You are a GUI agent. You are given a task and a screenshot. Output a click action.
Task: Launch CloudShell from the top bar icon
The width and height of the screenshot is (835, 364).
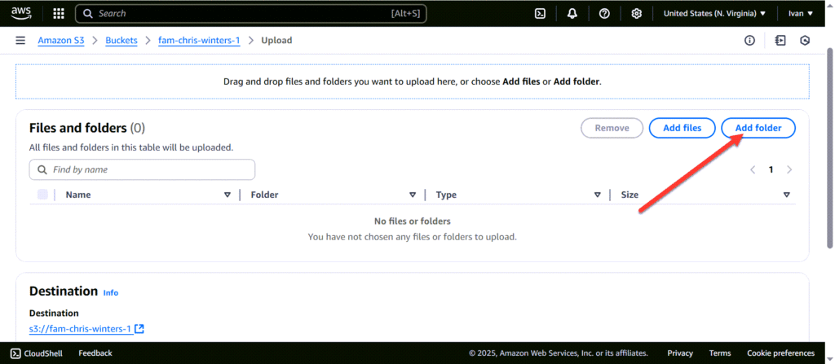539,13
